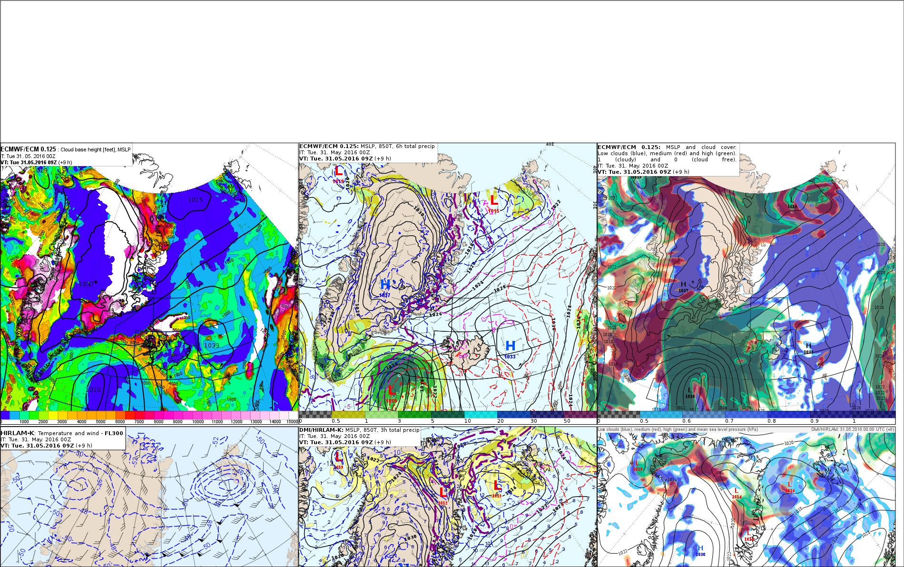Click the checkered 0 swatch in the cloud cover legend
904x567 pixels.
coord(619,415)
